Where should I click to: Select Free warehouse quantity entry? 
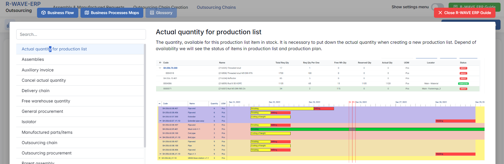(x=46, y=101)
